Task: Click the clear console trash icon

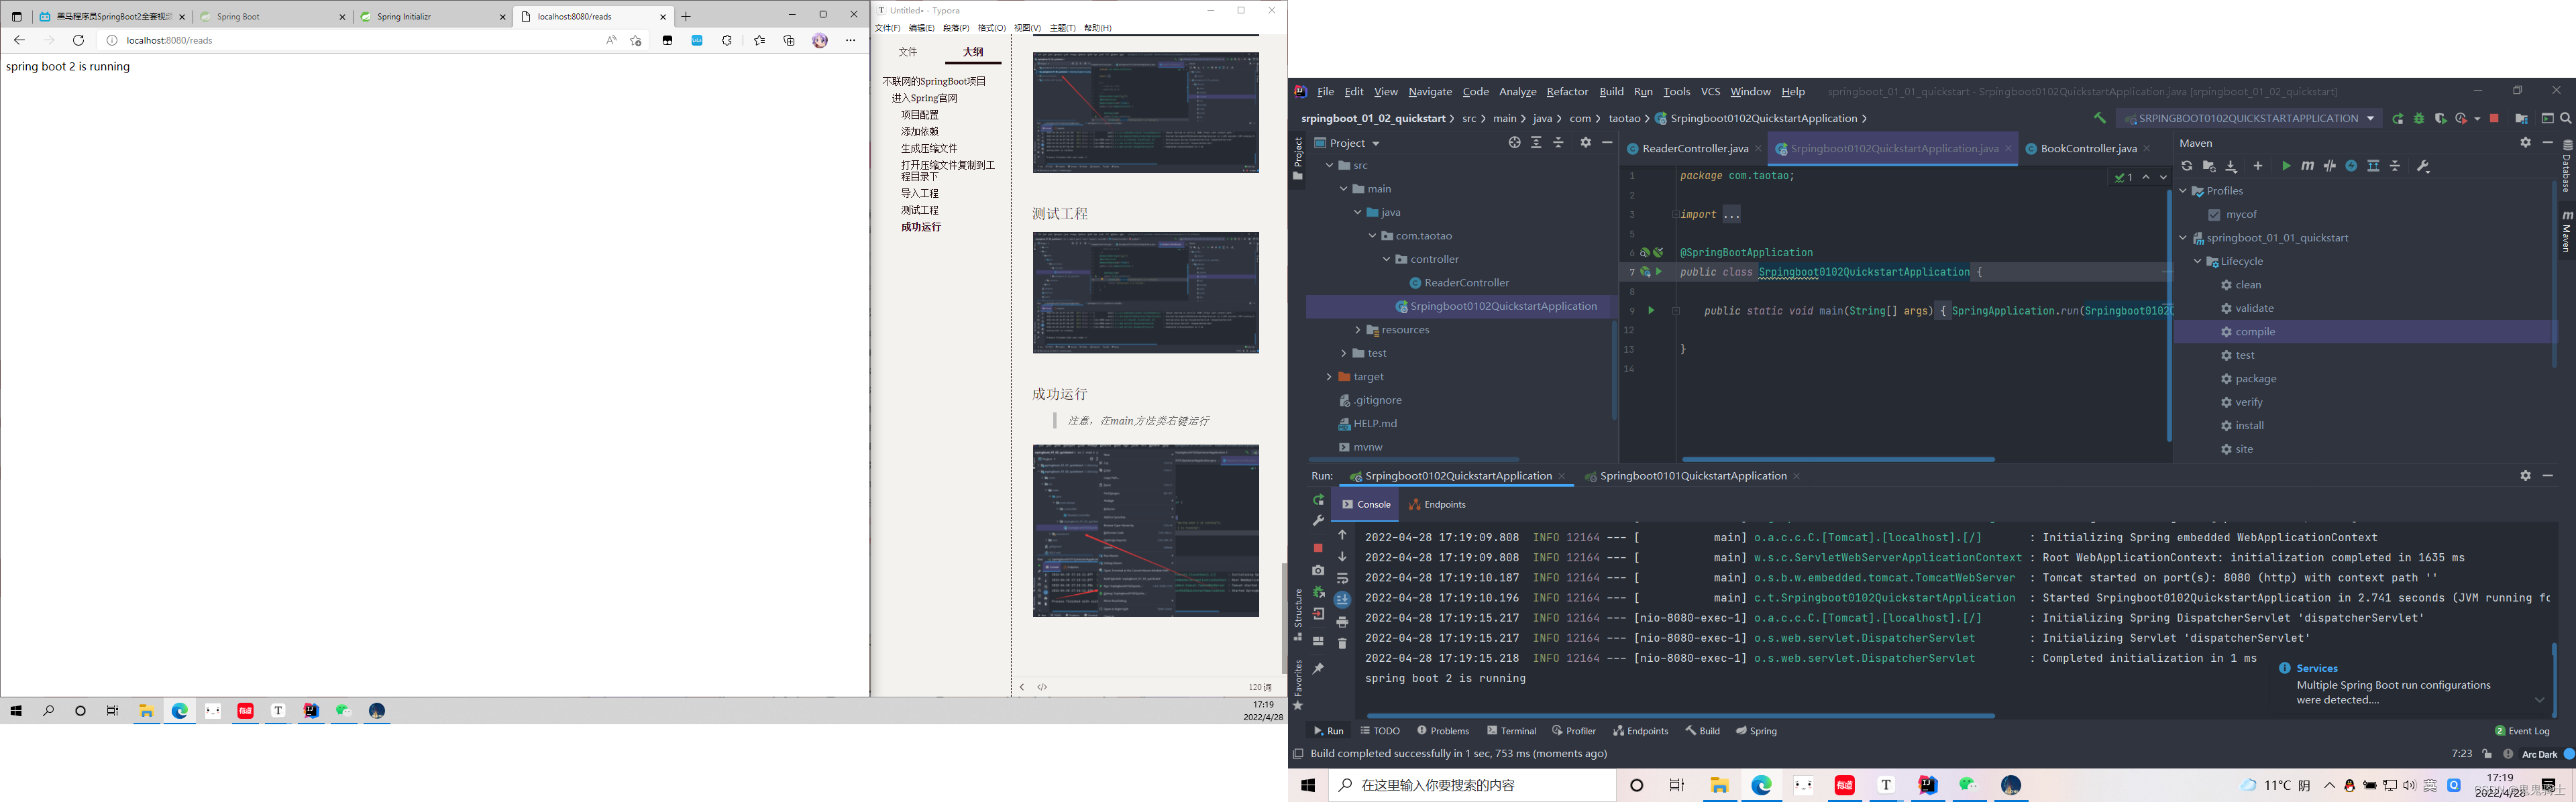Action: click(x=1342, y=643)
